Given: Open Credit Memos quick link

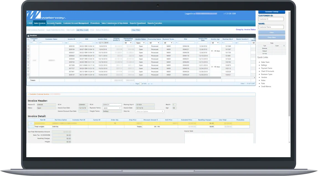Looking at the screenshot, I should tap(266, 87).
